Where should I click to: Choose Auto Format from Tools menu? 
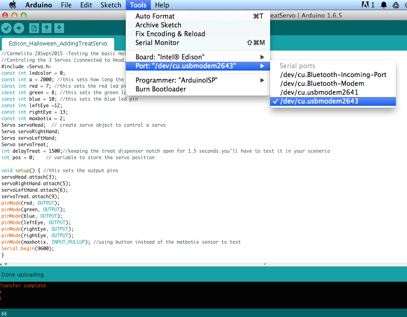point(198,16)
